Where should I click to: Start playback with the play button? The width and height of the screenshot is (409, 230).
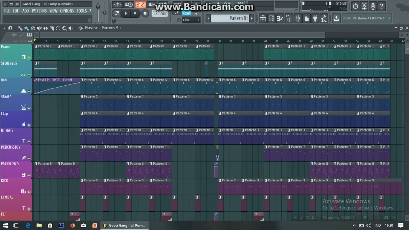coord(126,13)
